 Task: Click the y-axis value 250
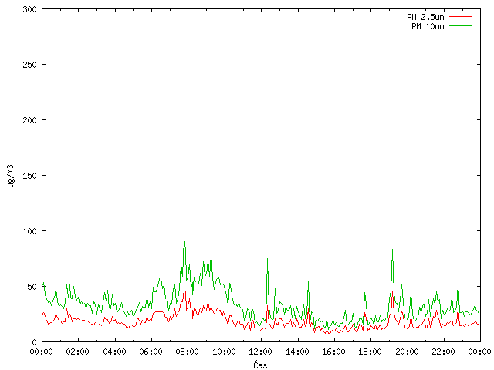click(29, 65)
